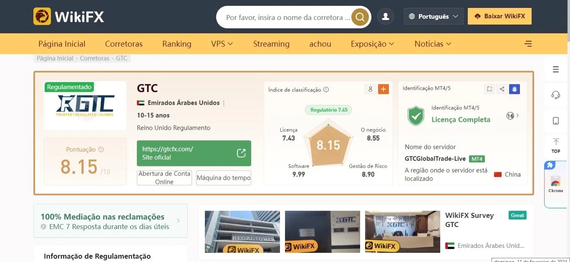Click the GTCGlobalTrade-Live server name
570x262 pixels.
435,159
